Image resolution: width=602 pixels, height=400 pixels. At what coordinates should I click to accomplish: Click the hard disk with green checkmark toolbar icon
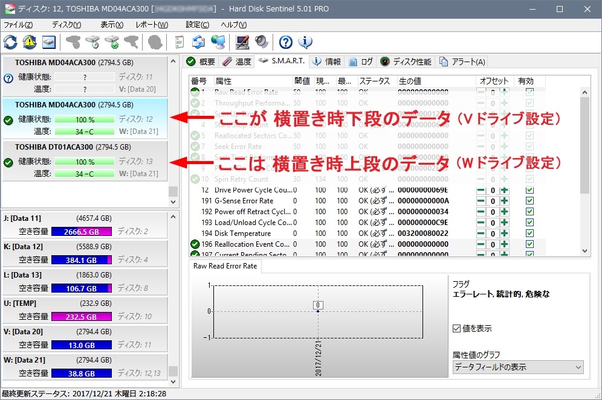point(112,42)
